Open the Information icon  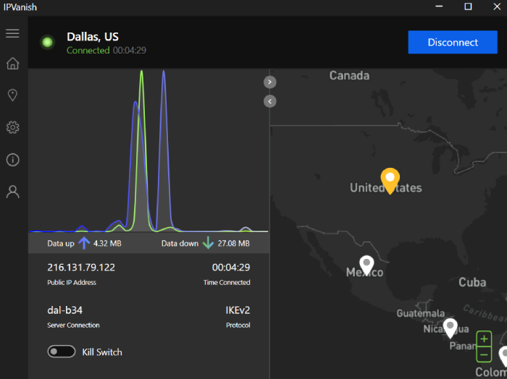pyautogui.click(x=12, y=160)
